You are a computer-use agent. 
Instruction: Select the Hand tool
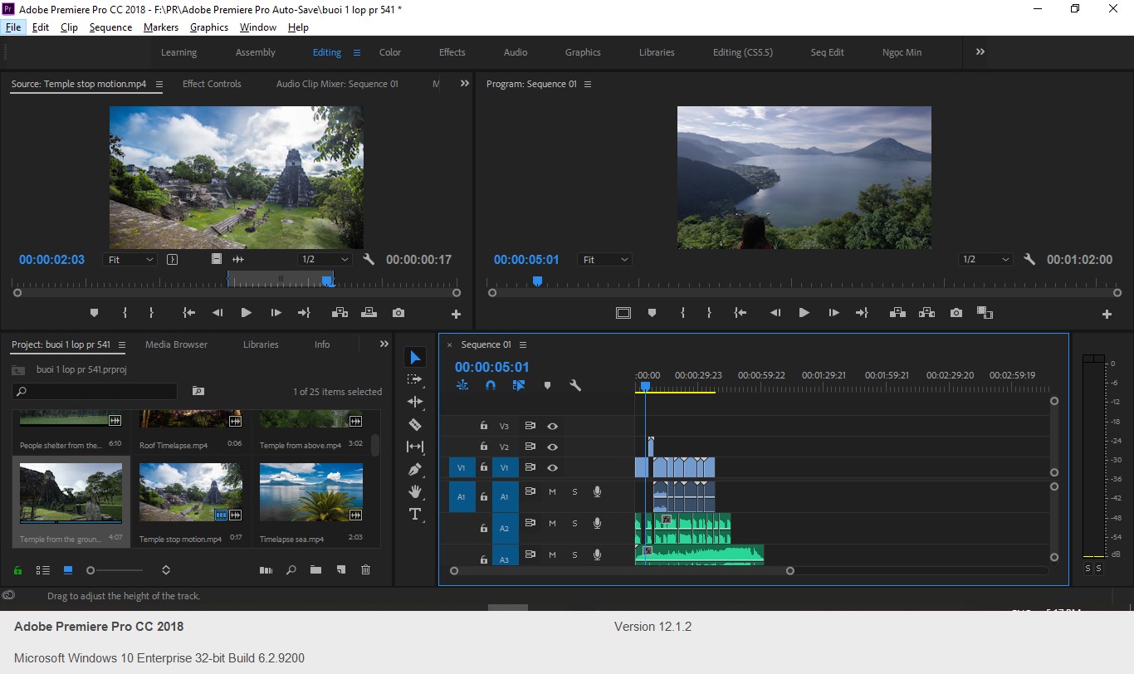415,491
